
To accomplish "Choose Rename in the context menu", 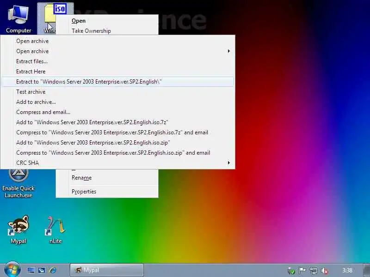I will tap(107, 178).
